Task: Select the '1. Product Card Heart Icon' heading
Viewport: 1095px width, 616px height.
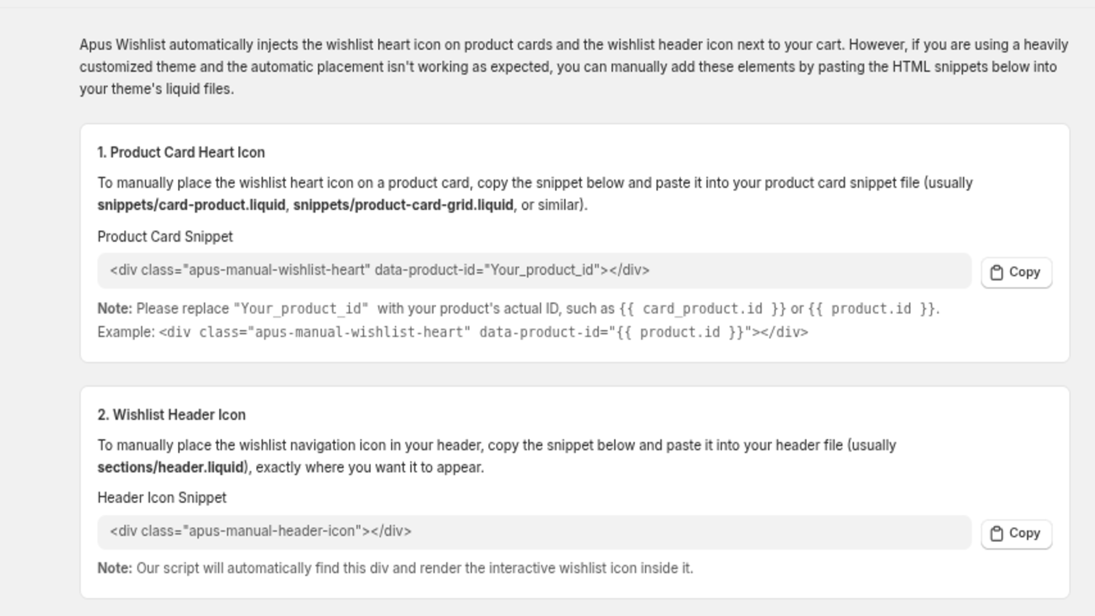Action: pos(181,153)
